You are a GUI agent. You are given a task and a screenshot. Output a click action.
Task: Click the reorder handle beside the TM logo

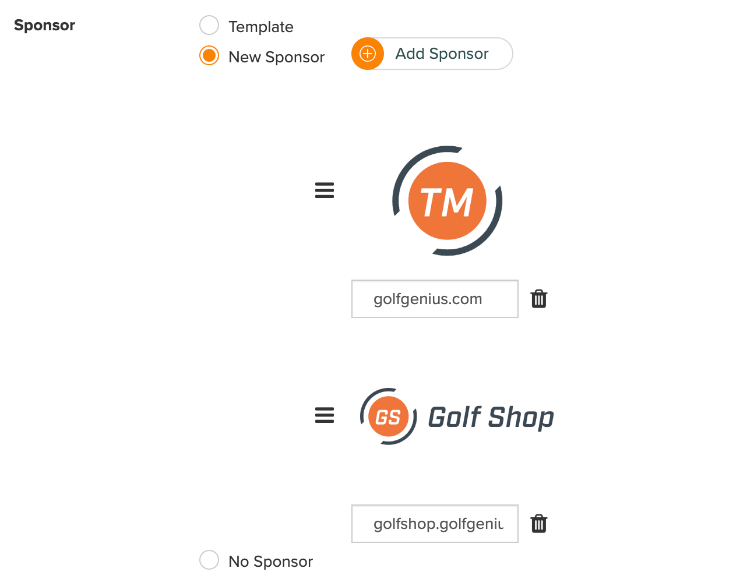click(325, 190)
